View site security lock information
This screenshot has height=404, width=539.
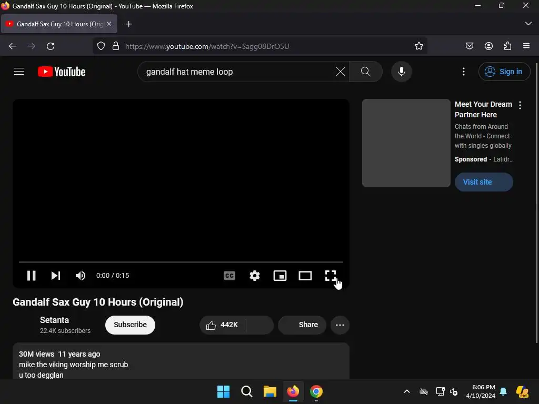116,46
